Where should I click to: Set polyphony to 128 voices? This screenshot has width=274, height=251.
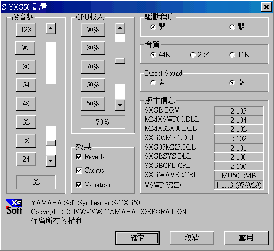click(x=26, y=30)
